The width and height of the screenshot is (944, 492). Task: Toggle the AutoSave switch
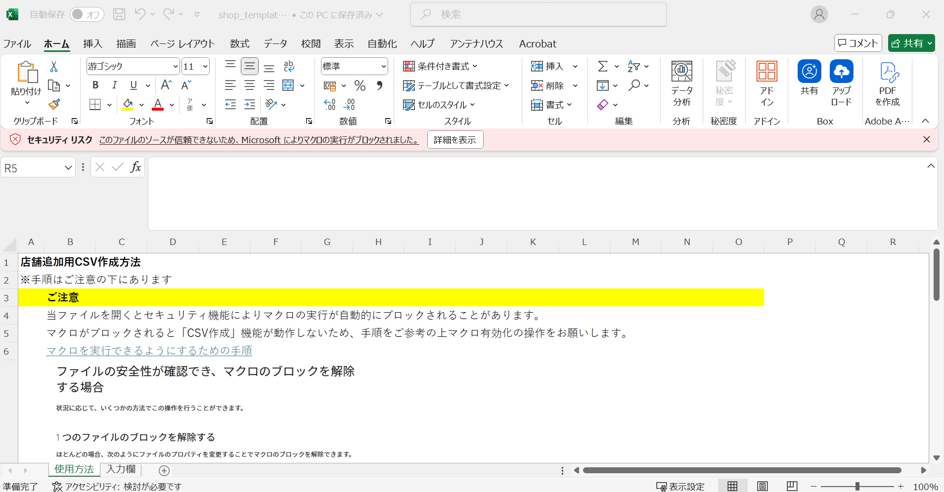tap(87, 14)
